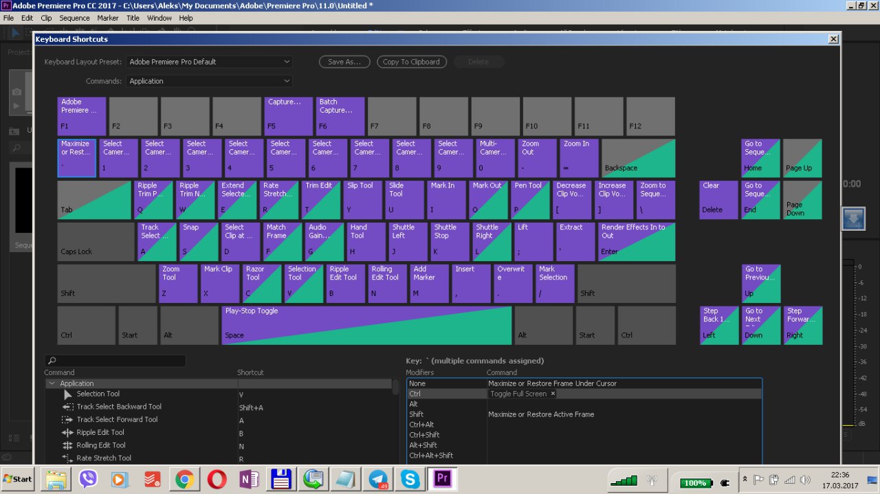Open OneNote from the taskbar
Image resolution: width=880 pixels, height=494 pixels.
tap(249, 479)
